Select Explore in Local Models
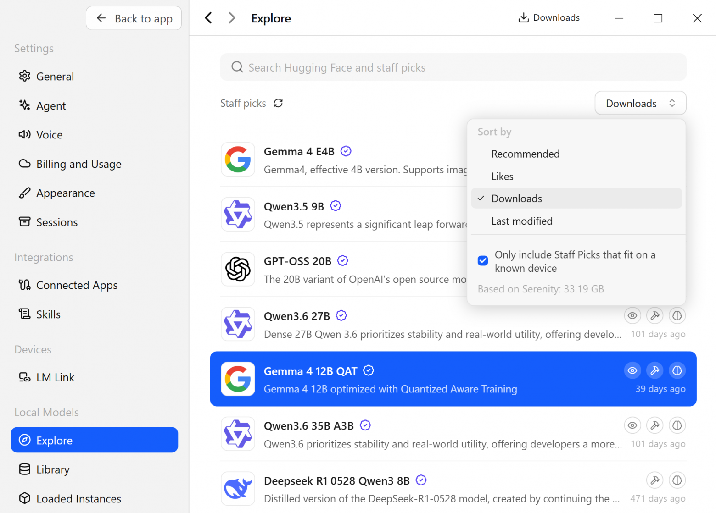 (95, 440)
